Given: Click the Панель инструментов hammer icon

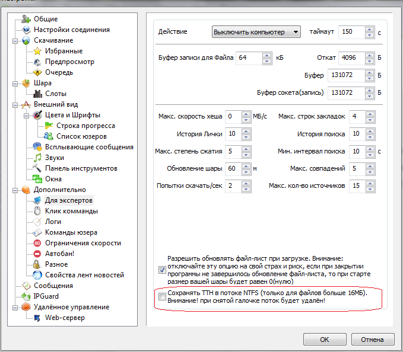Looking at the screenshot, I should point(37,168).
